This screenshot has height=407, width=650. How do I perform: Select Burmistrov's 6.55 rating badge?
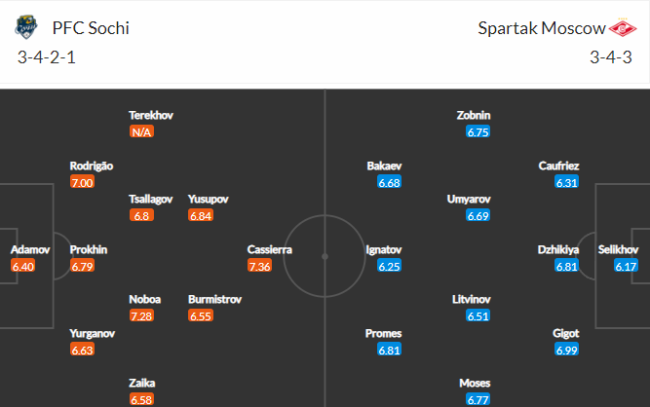[x=202, y=316]
